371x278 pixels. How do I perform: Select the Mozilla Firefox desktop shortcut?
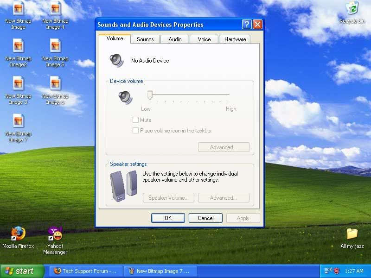(18, 237)
